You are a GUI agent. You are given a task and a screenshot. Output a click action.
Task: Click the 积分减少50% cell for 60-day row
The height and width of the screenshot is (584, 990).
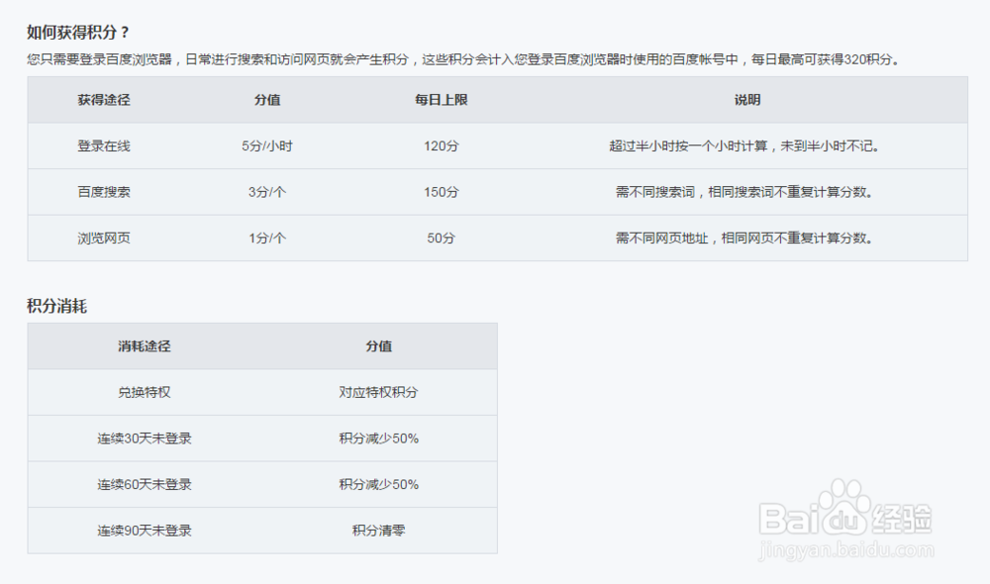pos(380,485)
